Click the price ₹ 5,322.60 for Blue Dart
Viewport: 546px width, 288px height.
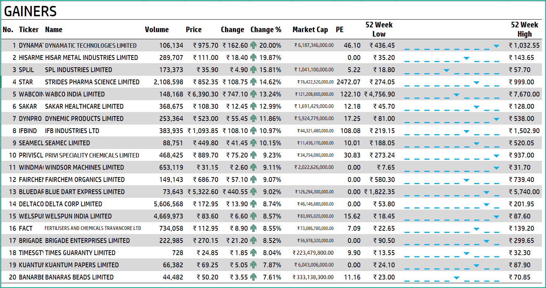[203, 192]
